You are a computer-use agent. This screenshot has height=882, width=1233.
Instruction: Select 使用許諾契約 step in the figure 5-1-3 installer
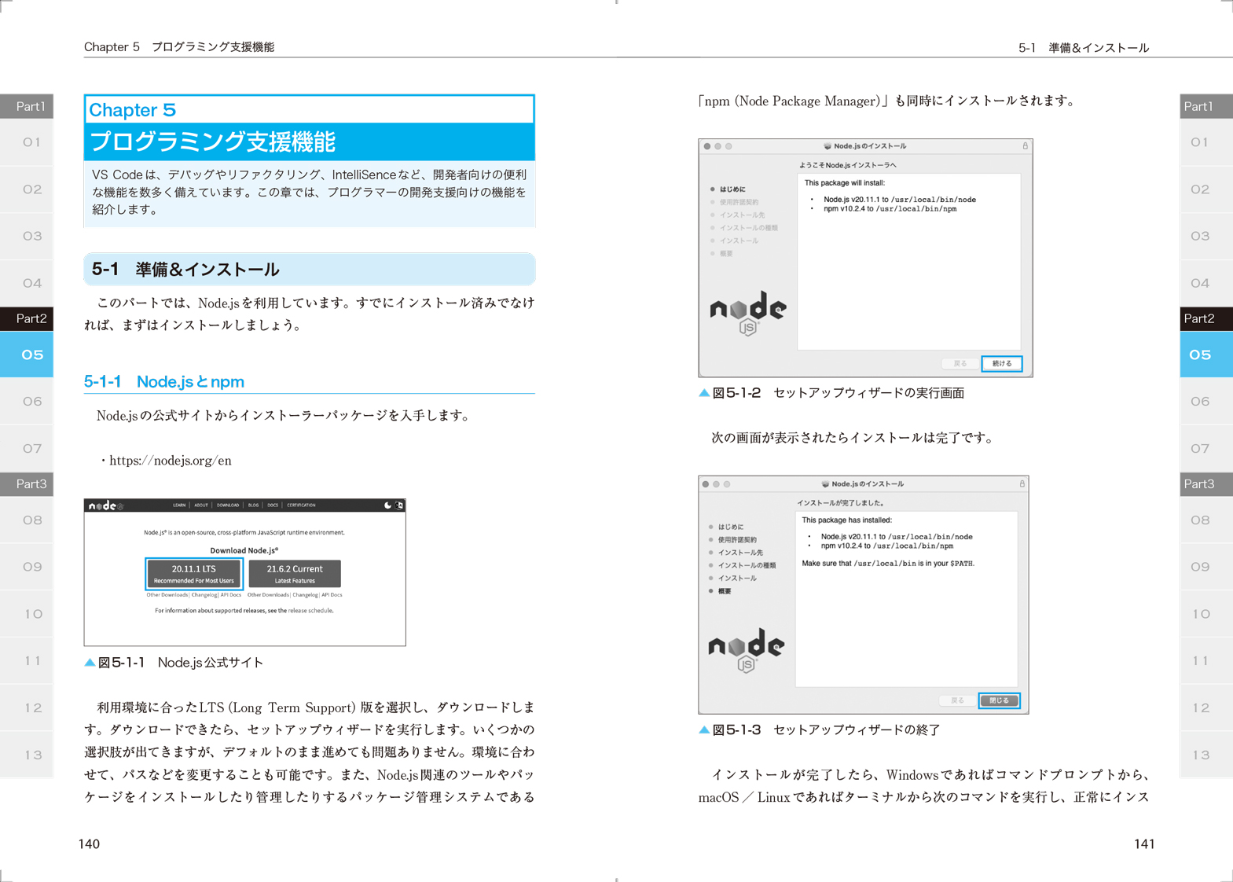point(737,540)
